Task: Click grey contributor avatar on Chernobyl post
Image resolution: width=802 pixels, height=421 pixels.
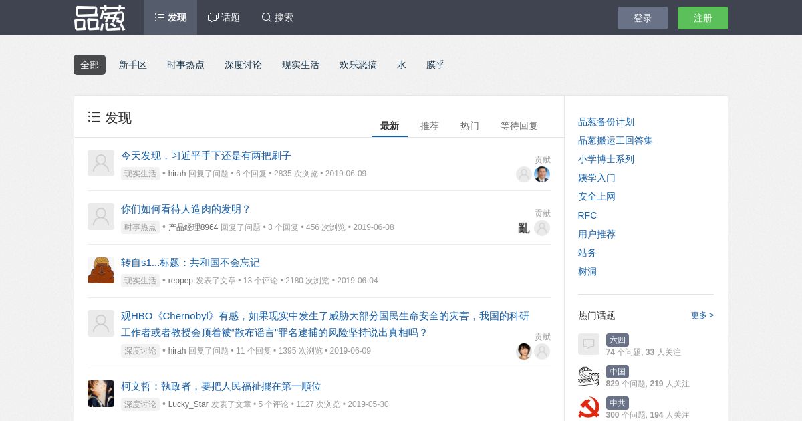Action: coord(542,352)
